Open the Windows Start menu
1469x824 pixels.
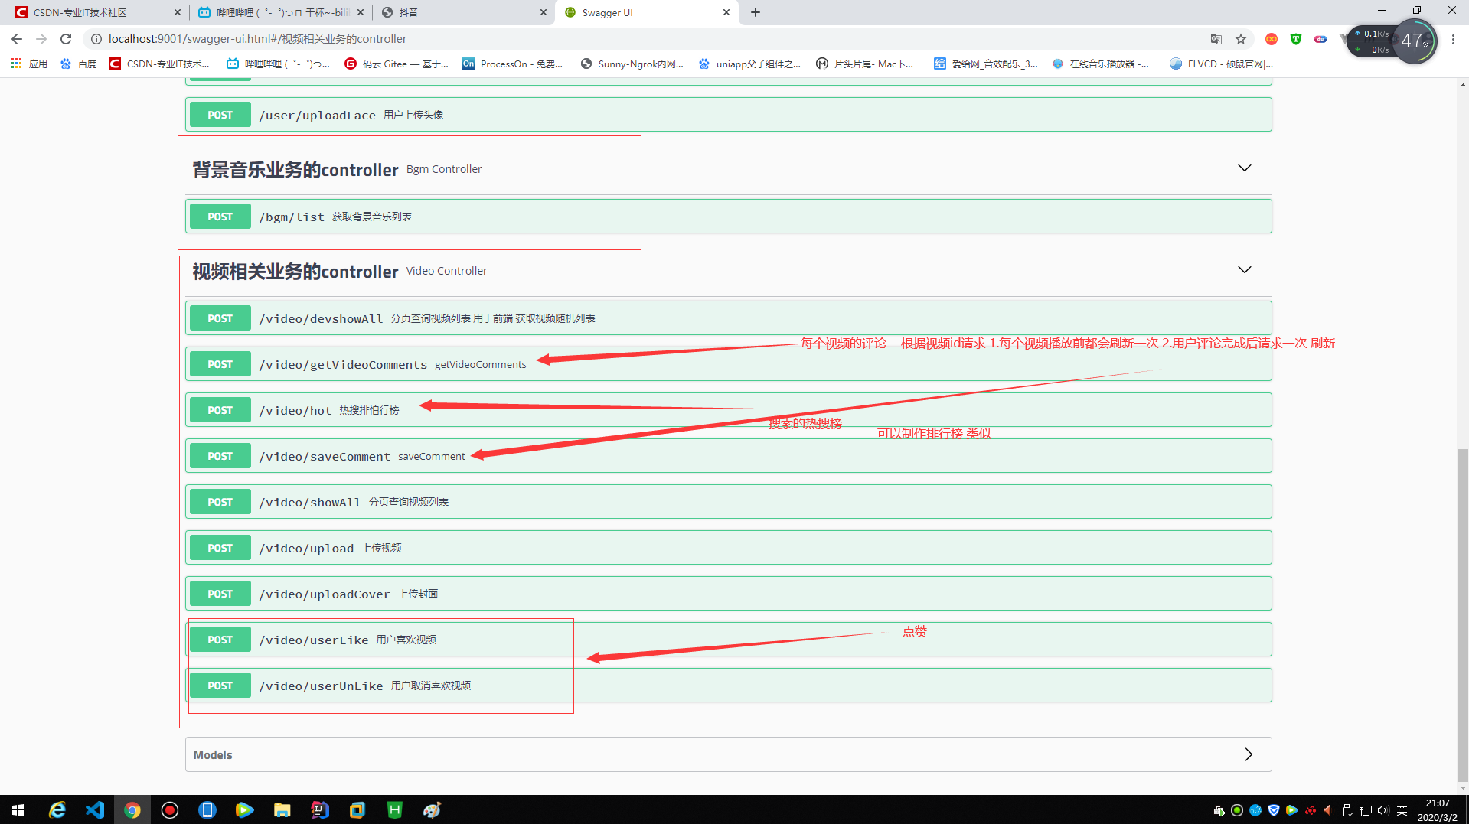18,809
